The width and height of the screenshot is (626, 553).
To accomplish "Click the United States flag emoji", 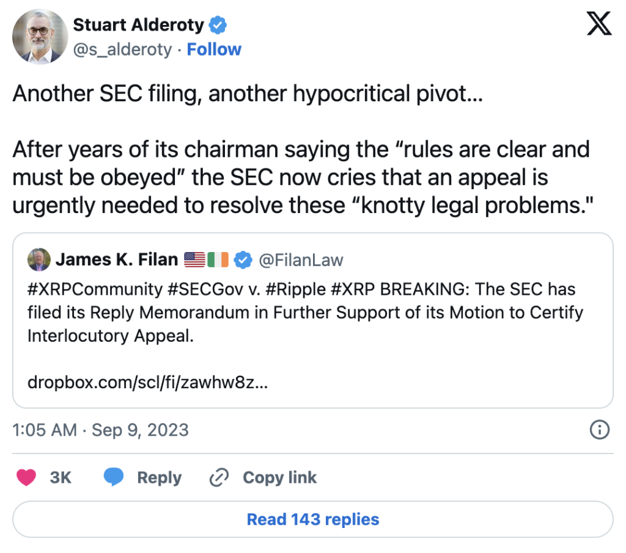I will (x=194, y=260).
